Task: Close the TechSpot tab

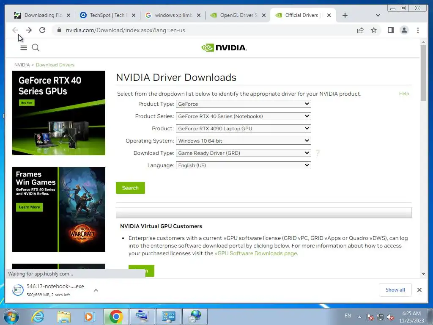Action: [x=134, y=15]
